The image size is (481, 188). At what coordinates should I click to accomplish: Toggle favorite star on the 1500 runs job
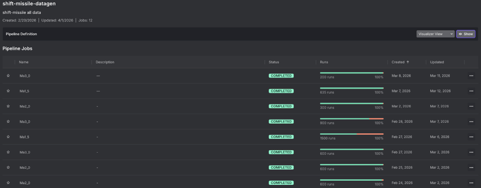point(8,137)
